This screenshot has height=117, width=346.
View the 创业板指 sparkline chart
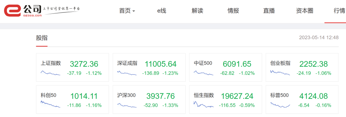click(280, 73)
